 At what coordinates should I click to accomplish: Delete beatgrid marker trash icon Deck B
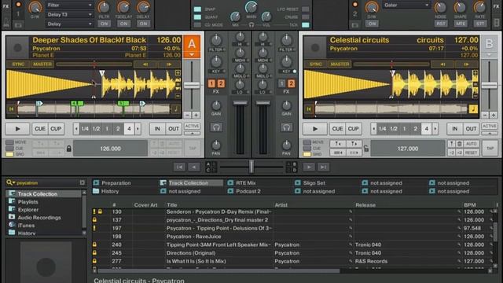click(x=459, y=144)
